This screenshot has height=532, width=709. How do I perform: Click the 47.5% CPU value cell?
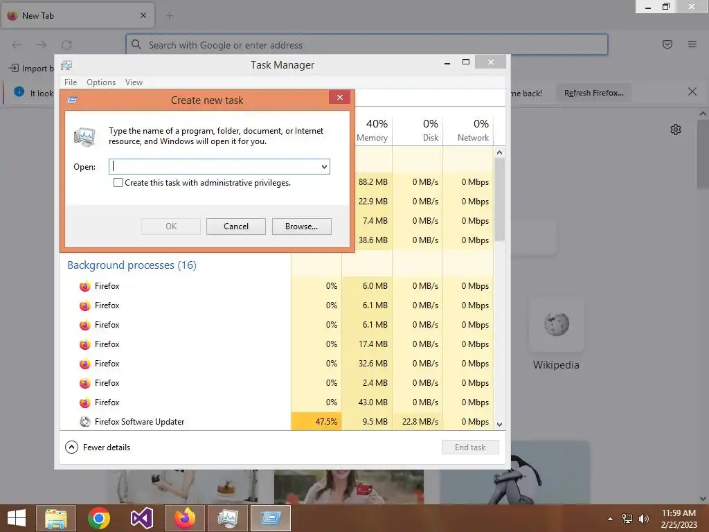coord(316,422)
